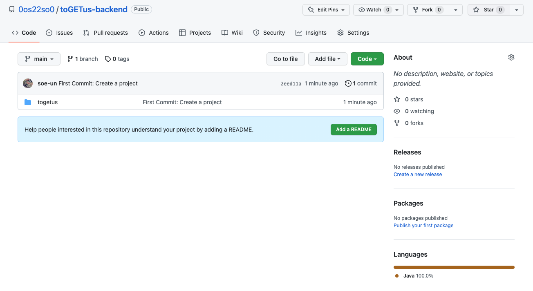Image resolution: width=533 pixels, height=291 pixels.
Task: View the 1 commit history link
Action: coord(361,83)
